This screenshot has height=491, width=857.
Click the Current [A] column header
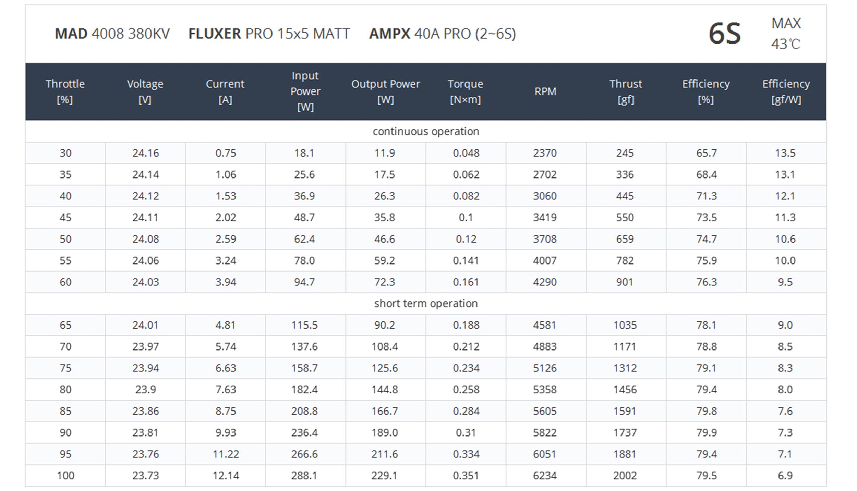tap(225, 91)
